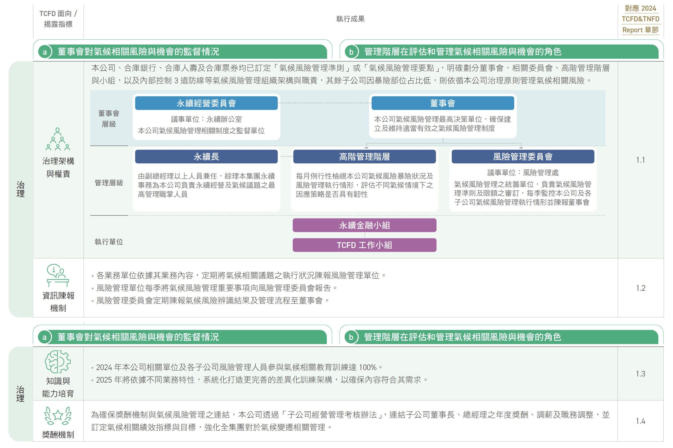Click the upper 管理階層在評估和管理氣候相關風險與機會的角色 banner
The image size is (673, 448).
(502, 52)
